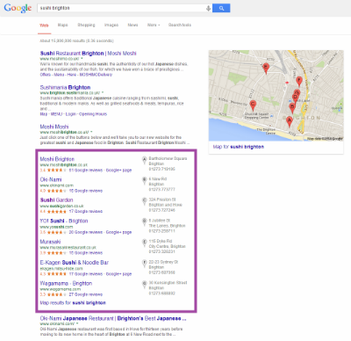351x341 pixels.
Task: Select map pin A next to Moshi Brighton
Action: (x=144, y=160)
